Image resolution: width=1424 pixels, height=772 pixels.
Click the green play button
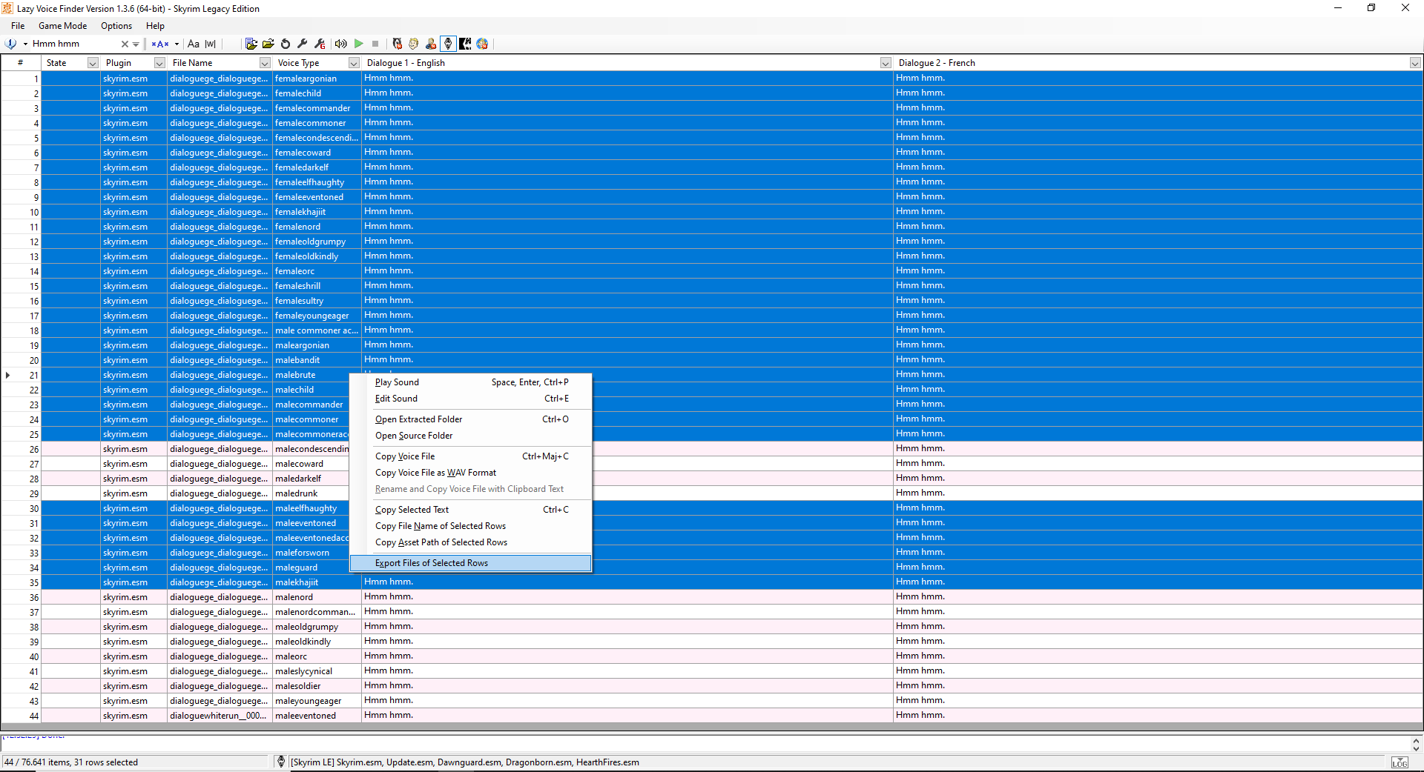[x=359, y=44]
